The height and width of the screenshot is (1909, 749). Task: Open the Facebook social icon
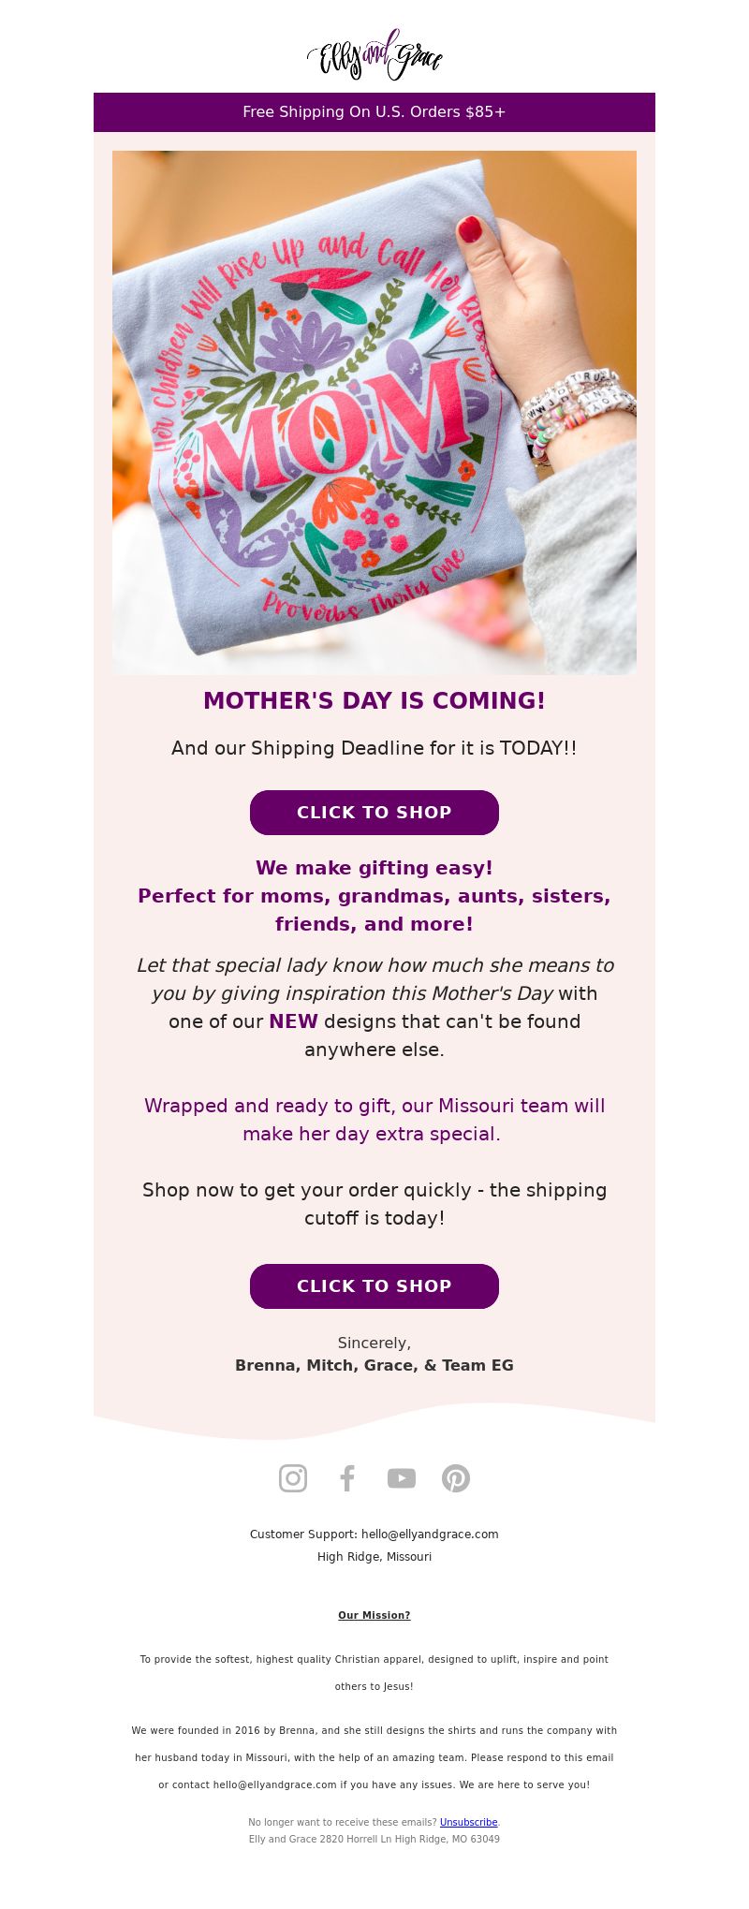click(x=347, y=1478)
